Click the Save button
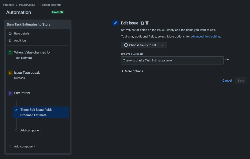This screenshot has height=159, width=250. tap(240, 81)
